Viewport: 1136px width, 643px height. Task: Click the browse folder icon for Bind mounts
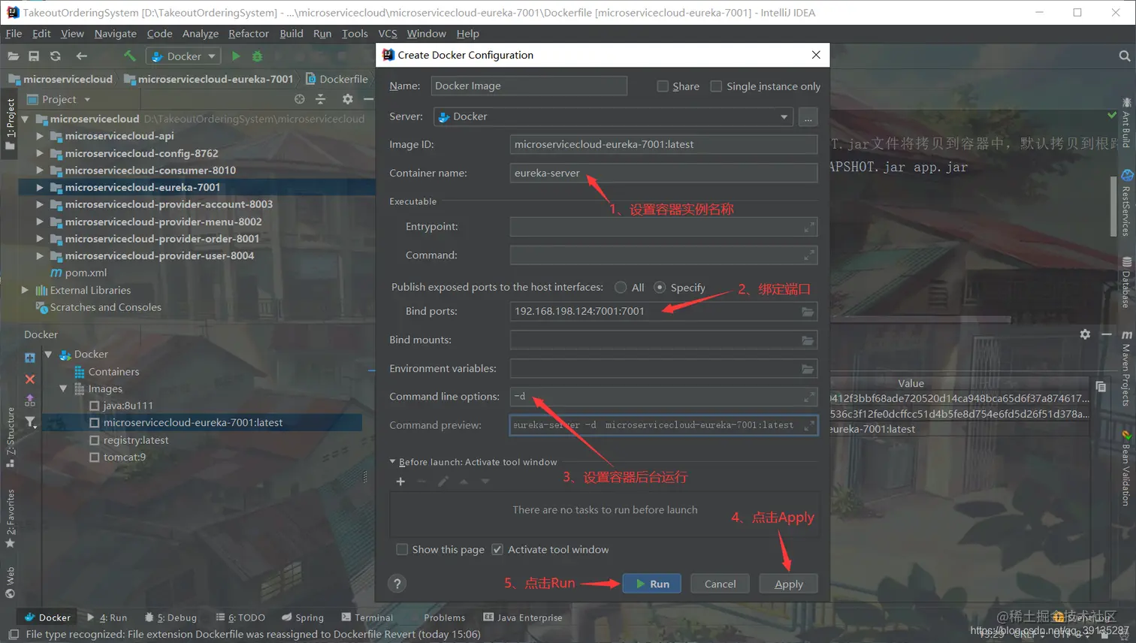808,340
